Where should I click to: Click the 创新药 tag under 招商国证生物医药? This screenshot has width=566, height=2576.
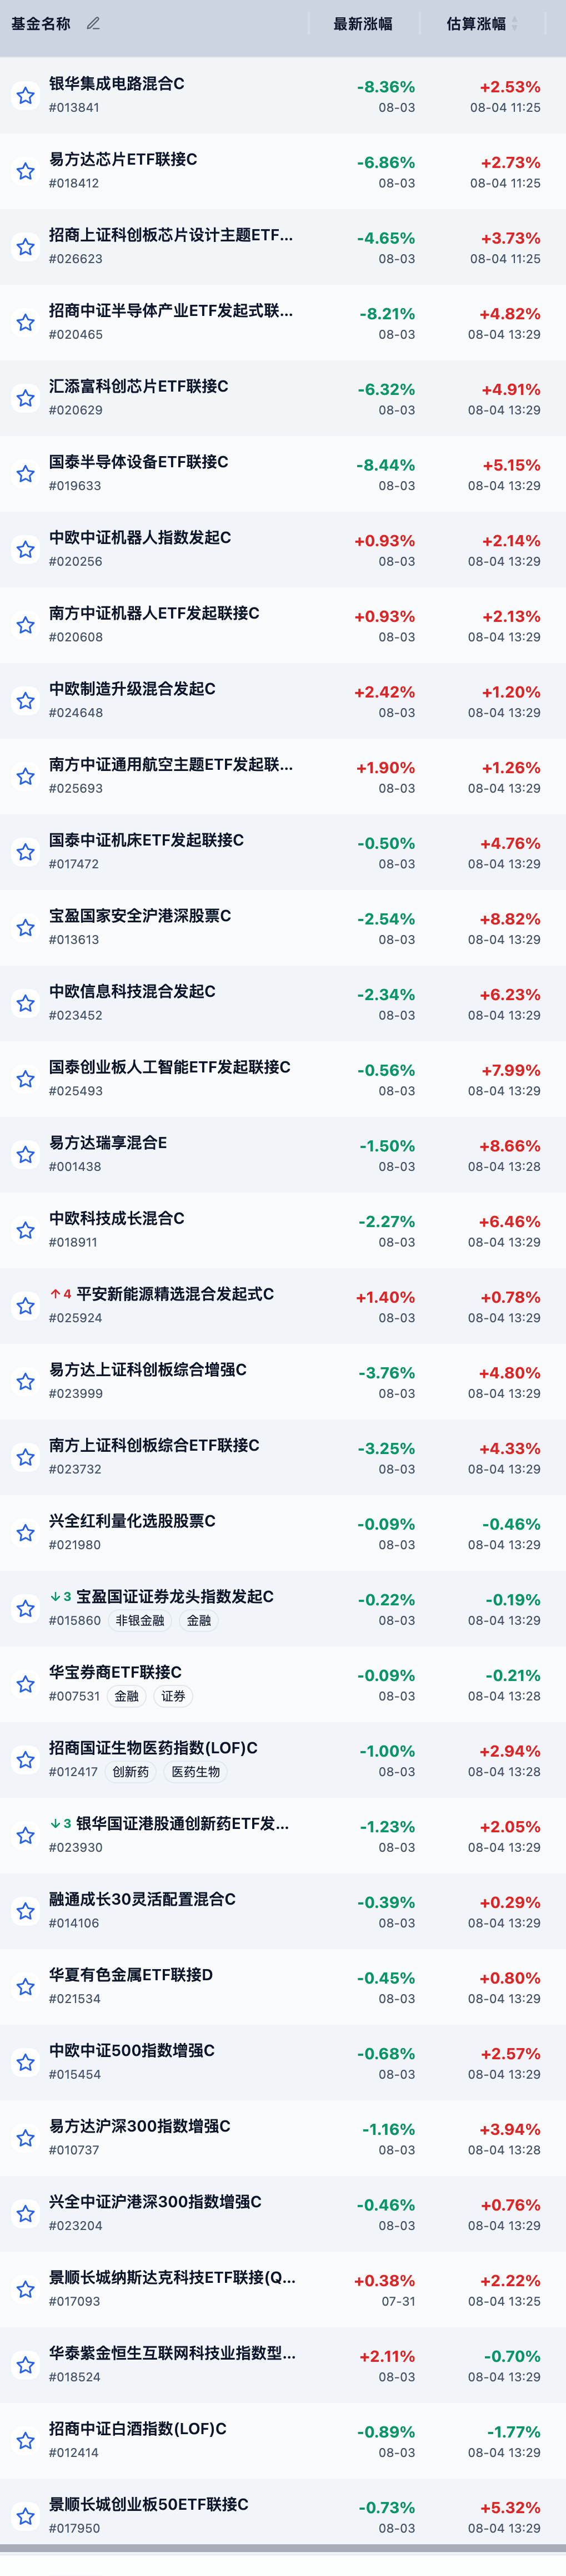pos(131,1772)
